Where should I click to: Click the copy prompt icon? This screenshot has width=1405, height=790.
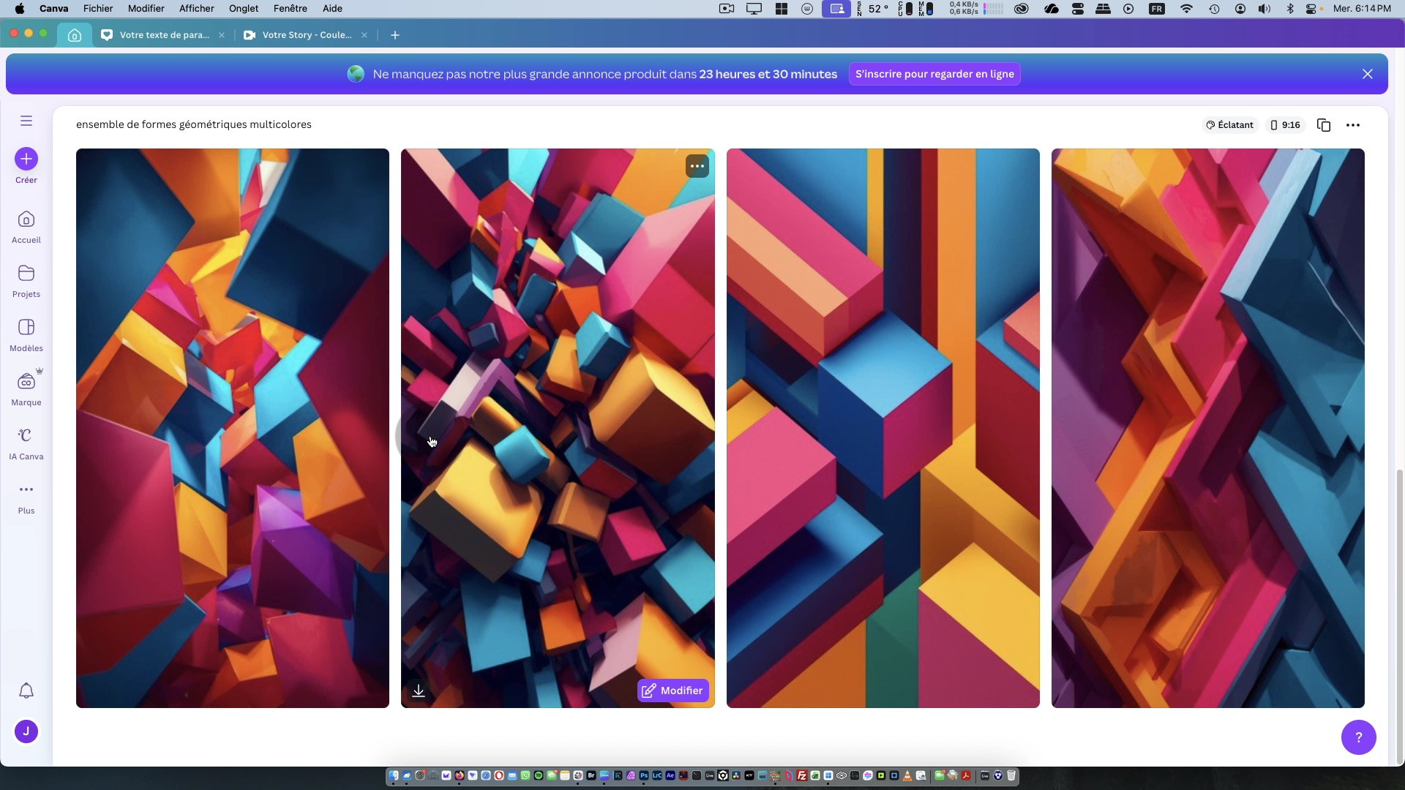coord(1323,125)
